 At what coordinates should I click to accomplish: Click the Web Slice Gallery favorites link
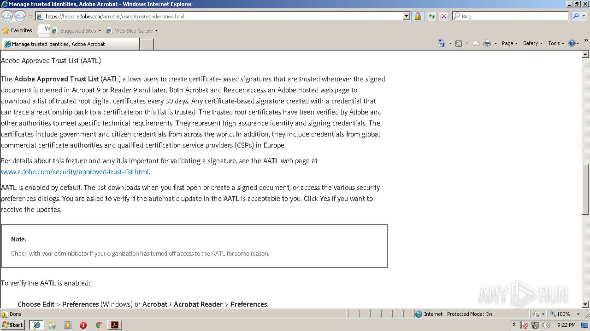tap(134, 31)
